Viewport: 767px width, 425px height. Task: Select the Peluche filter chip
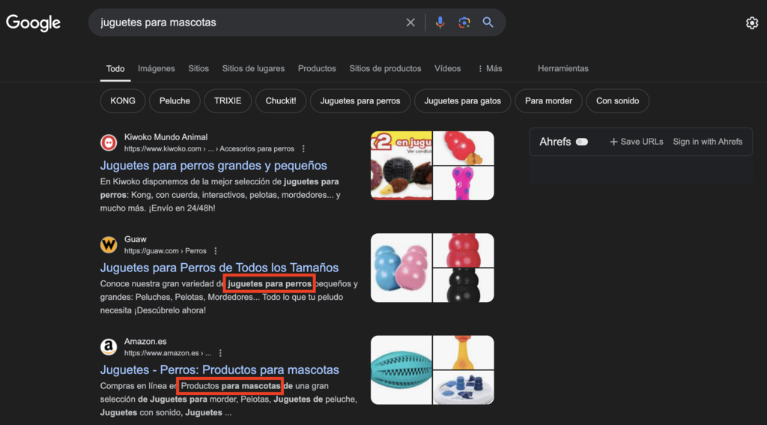click(x=175, y=101)
